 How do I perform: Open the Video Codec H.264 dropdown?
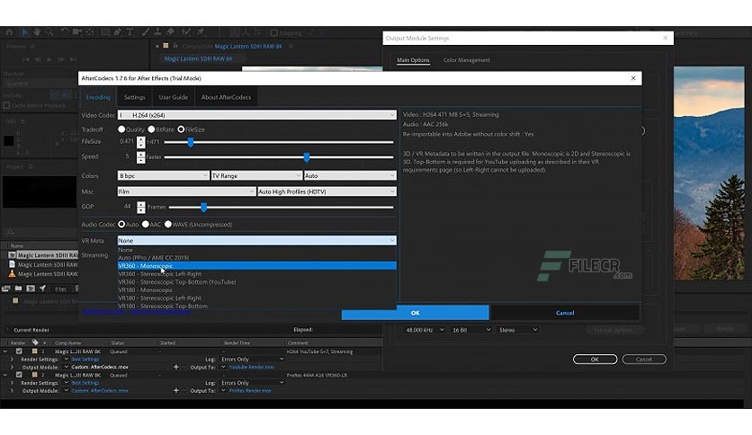[257, 115]
